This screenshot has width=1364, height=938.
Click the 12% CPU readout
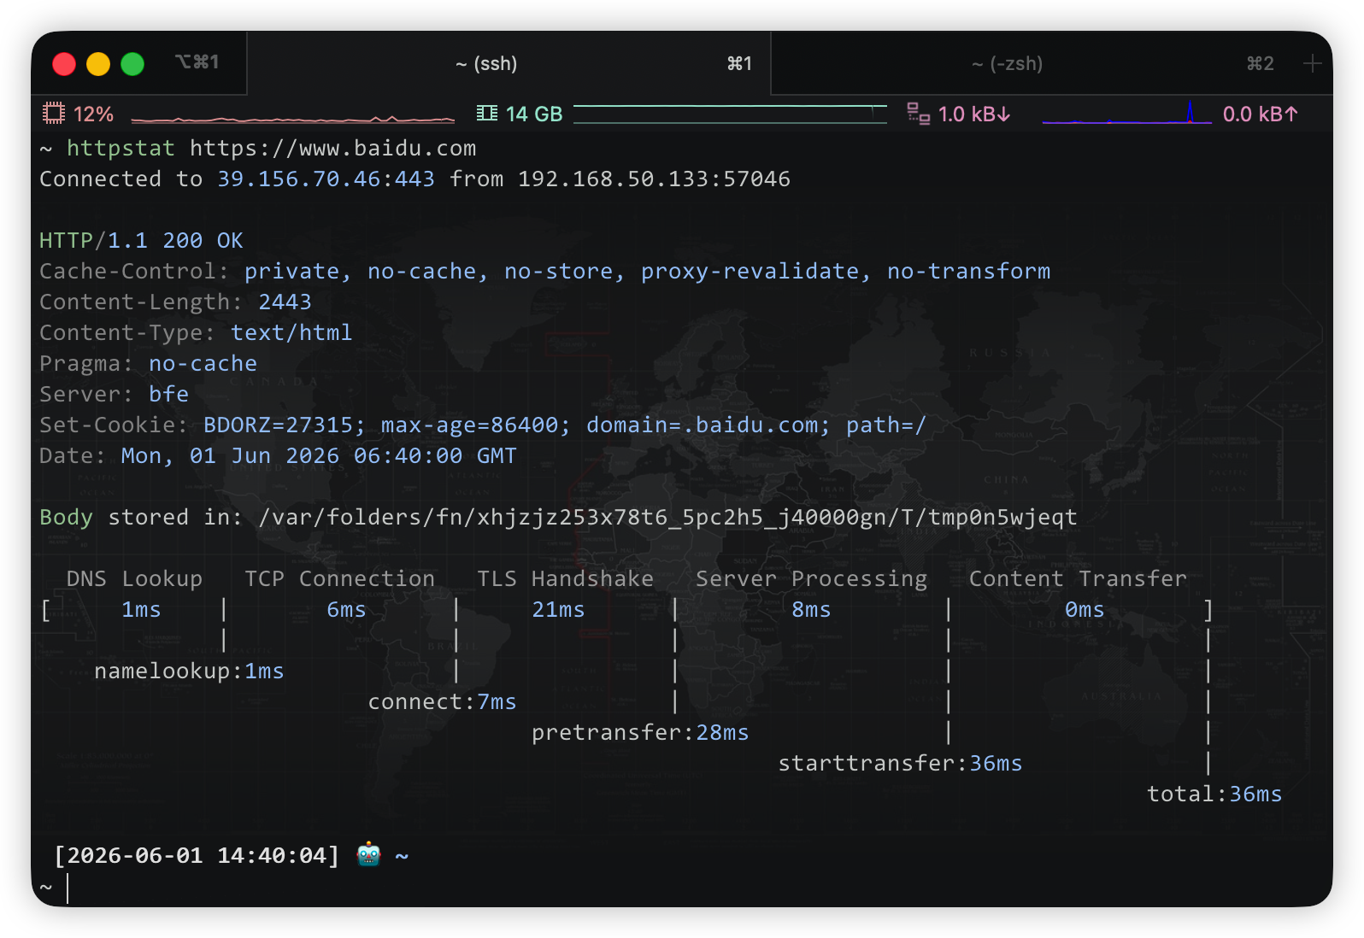click(x=93, y=114)
